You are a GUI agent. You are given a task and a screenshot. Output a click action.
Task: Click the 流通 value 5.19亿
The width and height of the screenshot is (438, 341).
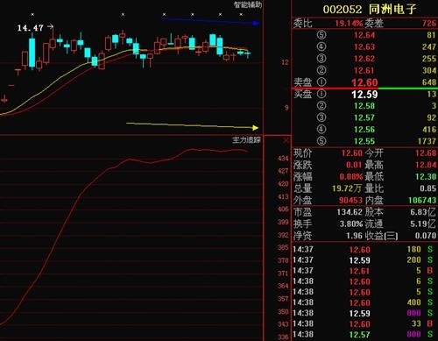pos(423,224)
